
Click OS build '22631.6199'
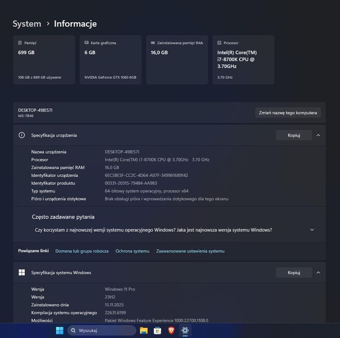(116, 312)
